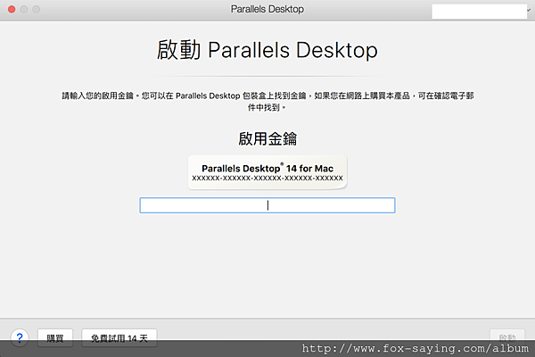Viewport: 535px width, 357px height.
Task: Click the activation key input field
Action: pos(267,205)
